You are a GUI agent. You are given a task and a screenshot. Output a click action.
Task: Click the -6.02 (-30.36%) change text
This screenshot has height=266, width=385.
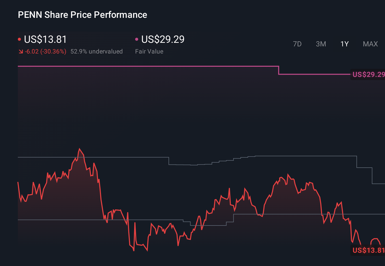(x=45, y=51)
